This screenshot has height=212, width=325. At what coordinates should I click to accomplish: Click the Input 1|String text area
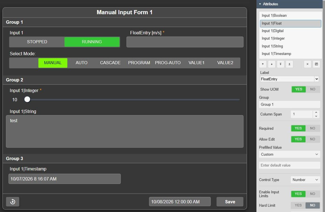point(125,131)
